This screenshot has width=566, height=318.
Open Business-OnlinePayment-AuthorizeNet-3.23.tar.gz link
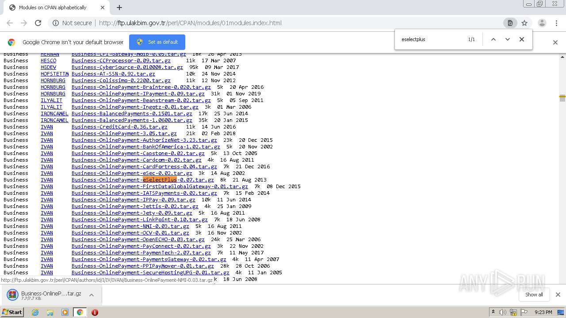point(144,140)
